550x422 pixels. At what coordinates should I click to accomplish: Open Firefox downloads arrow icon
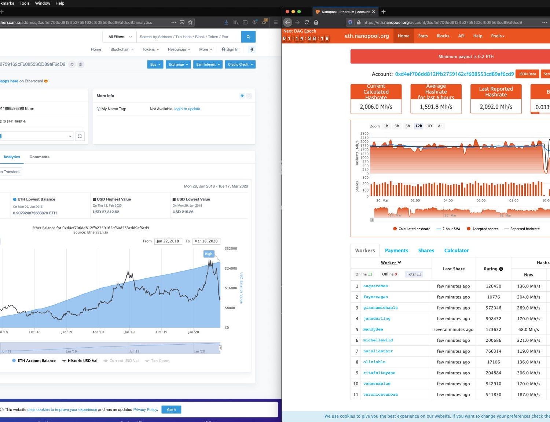tap(226, 22)
